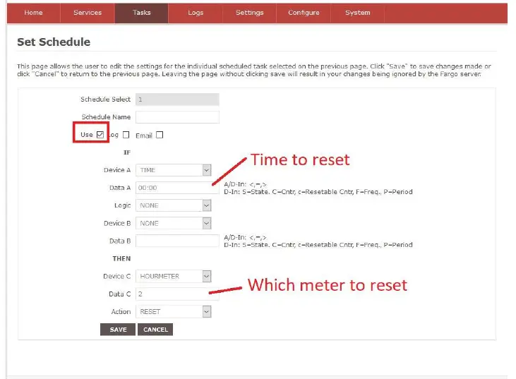Open the Device A dropdown
Viewport: 516px width, 379px height.
[174, 170]
